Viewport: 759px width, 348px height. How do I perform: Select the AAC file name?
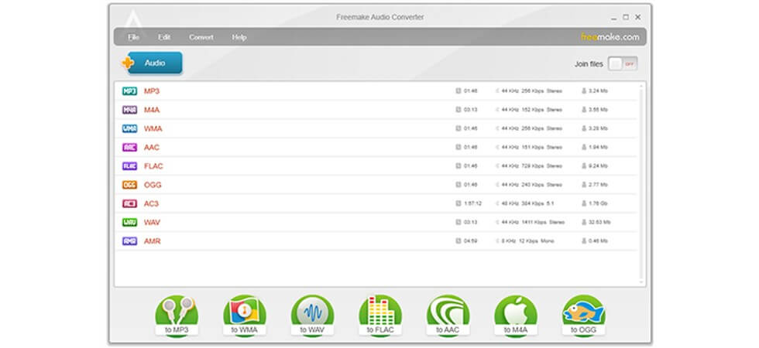tap(152, 148)
